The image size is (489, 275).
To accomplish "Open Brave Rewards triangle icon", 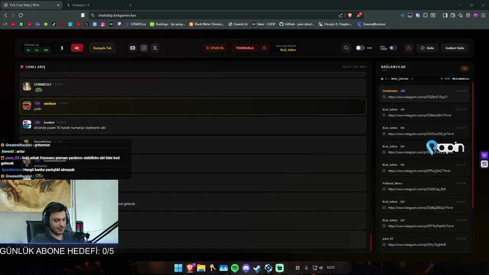I will pyautogui.click(x=359, y=15).
